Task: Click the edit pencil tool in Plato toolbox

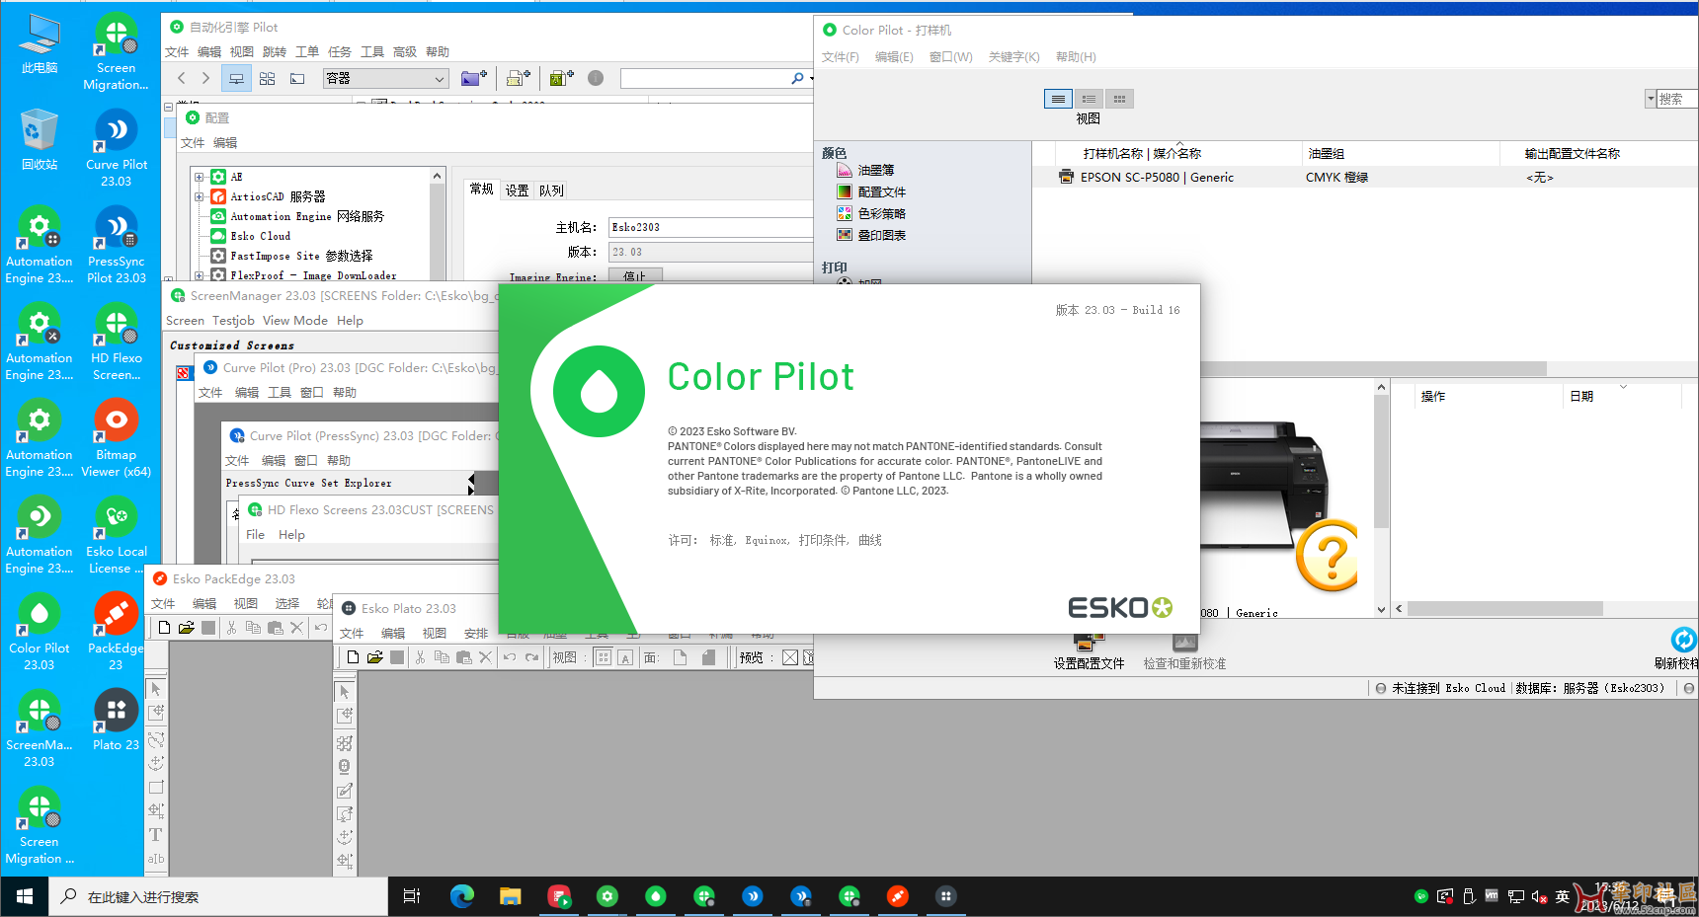Action: (345, 791)
